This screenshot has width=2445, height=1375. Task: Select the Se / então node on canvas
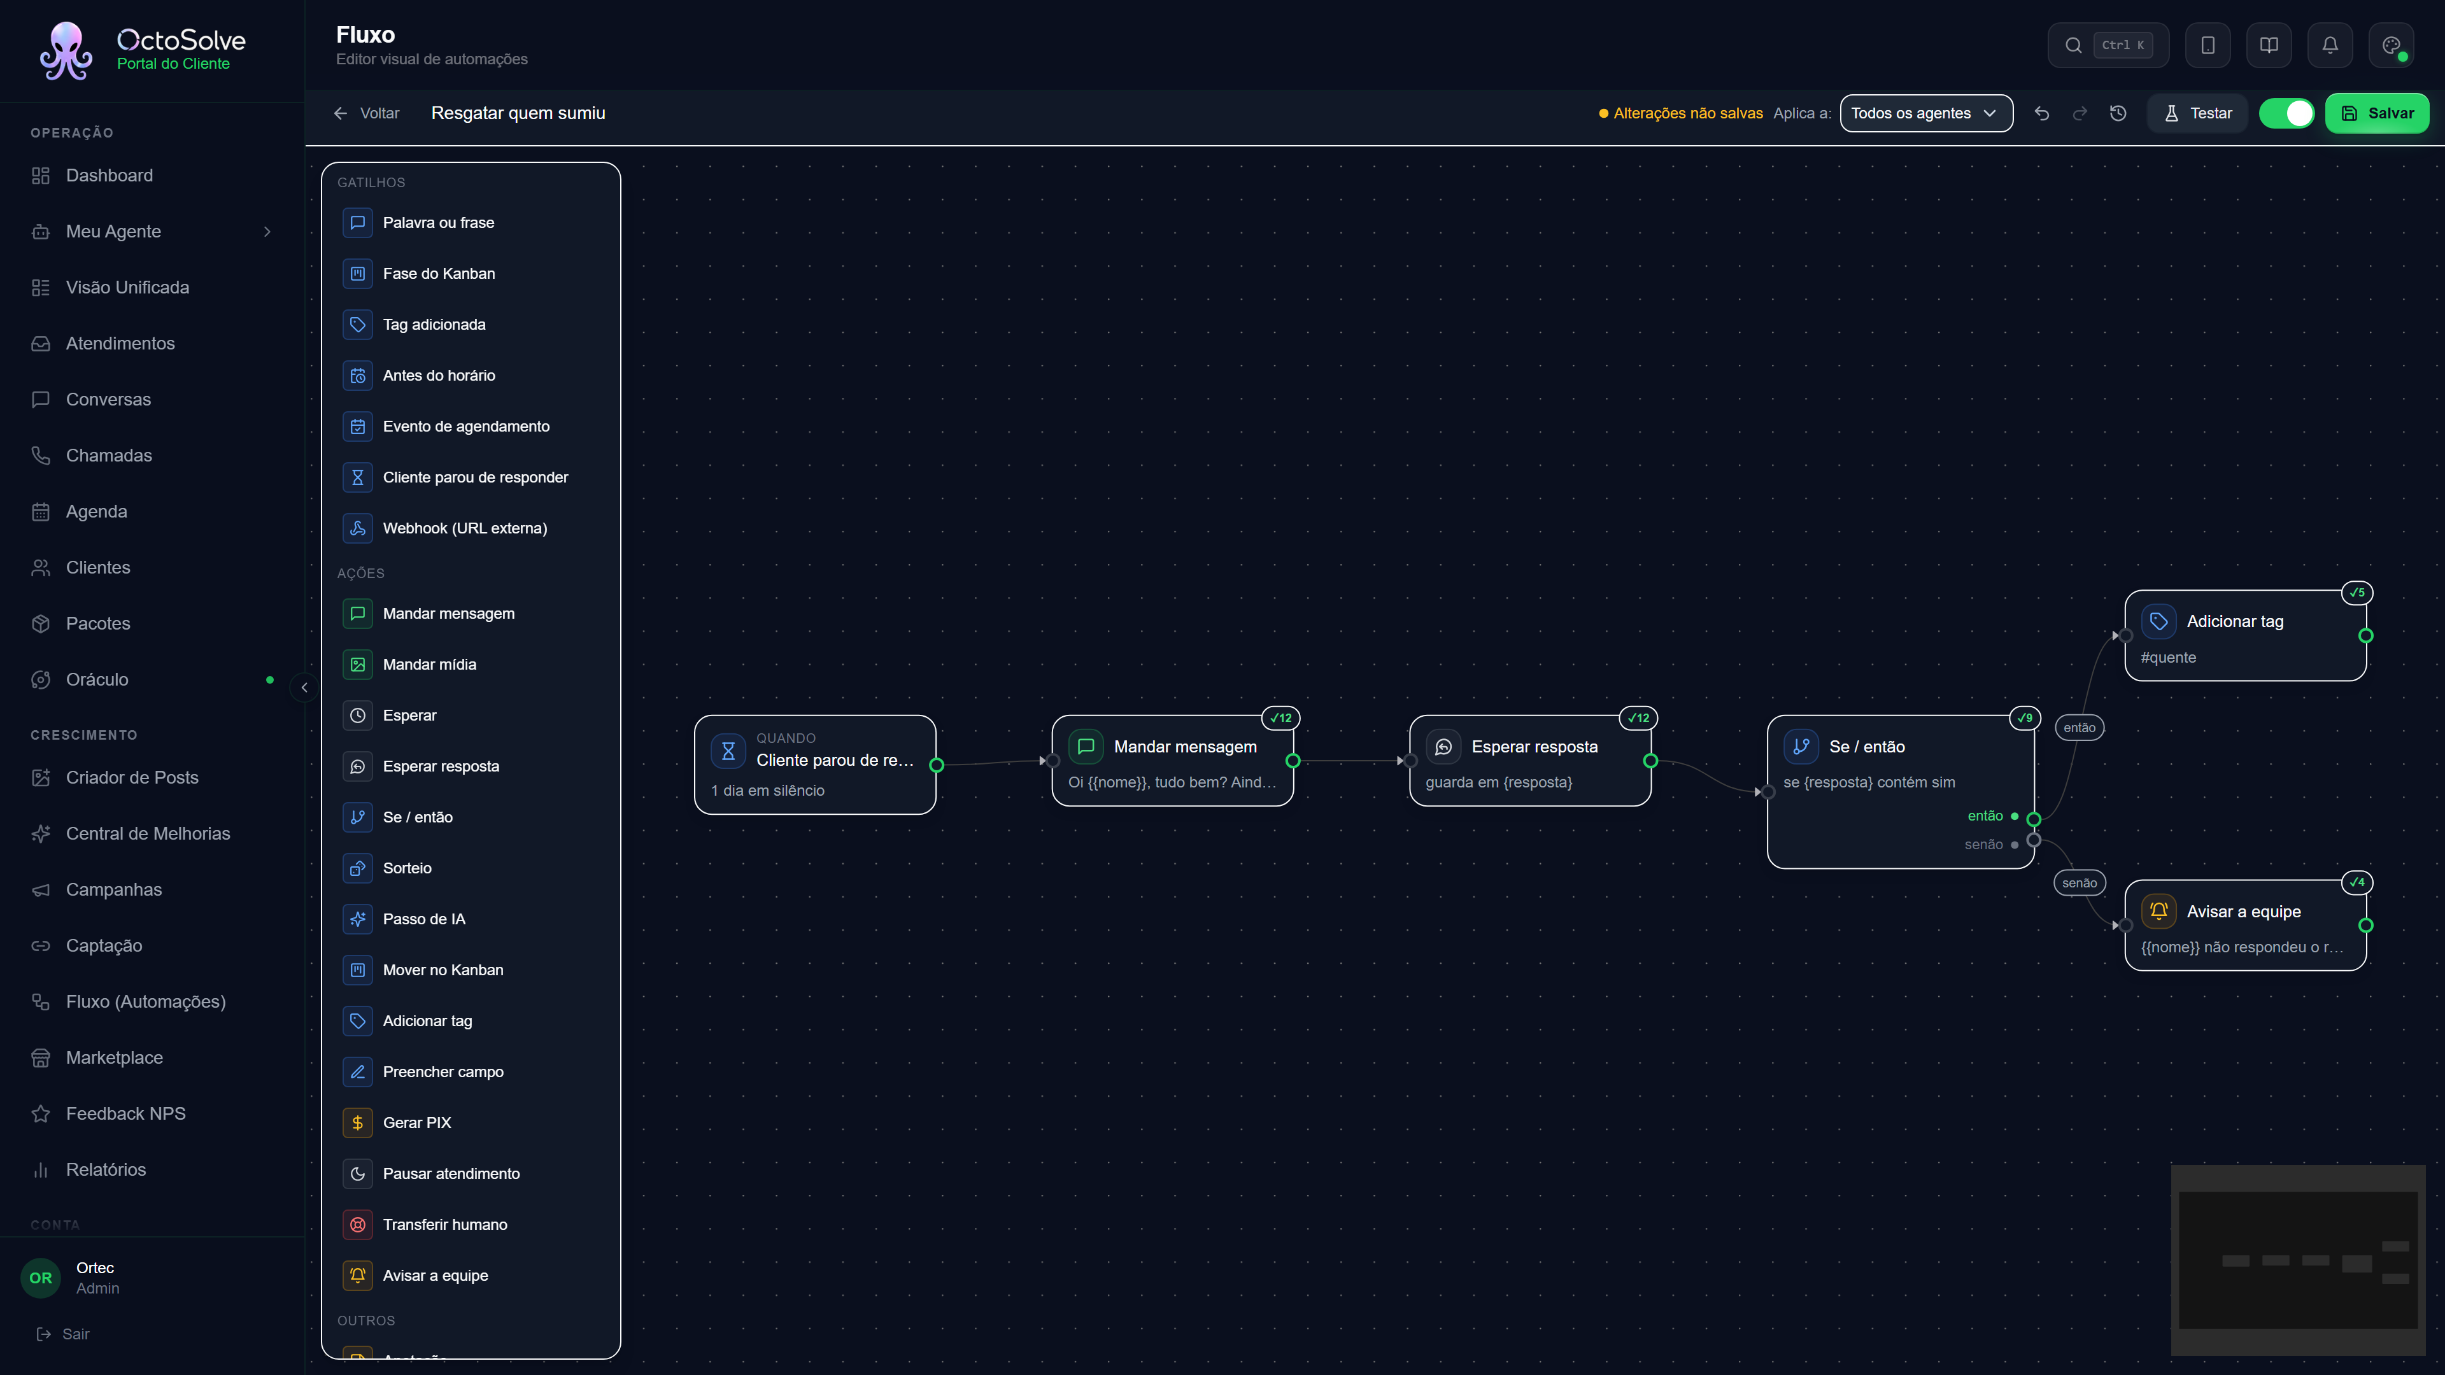(x=1900, y=791)
